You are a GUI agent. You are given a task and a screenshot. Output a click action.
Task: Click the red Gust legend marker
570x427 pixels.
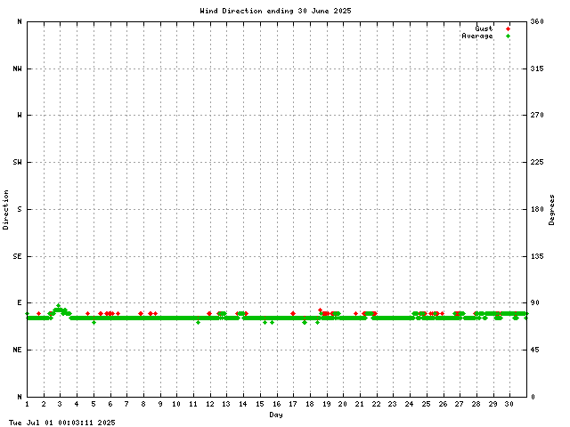coord(508,28)
